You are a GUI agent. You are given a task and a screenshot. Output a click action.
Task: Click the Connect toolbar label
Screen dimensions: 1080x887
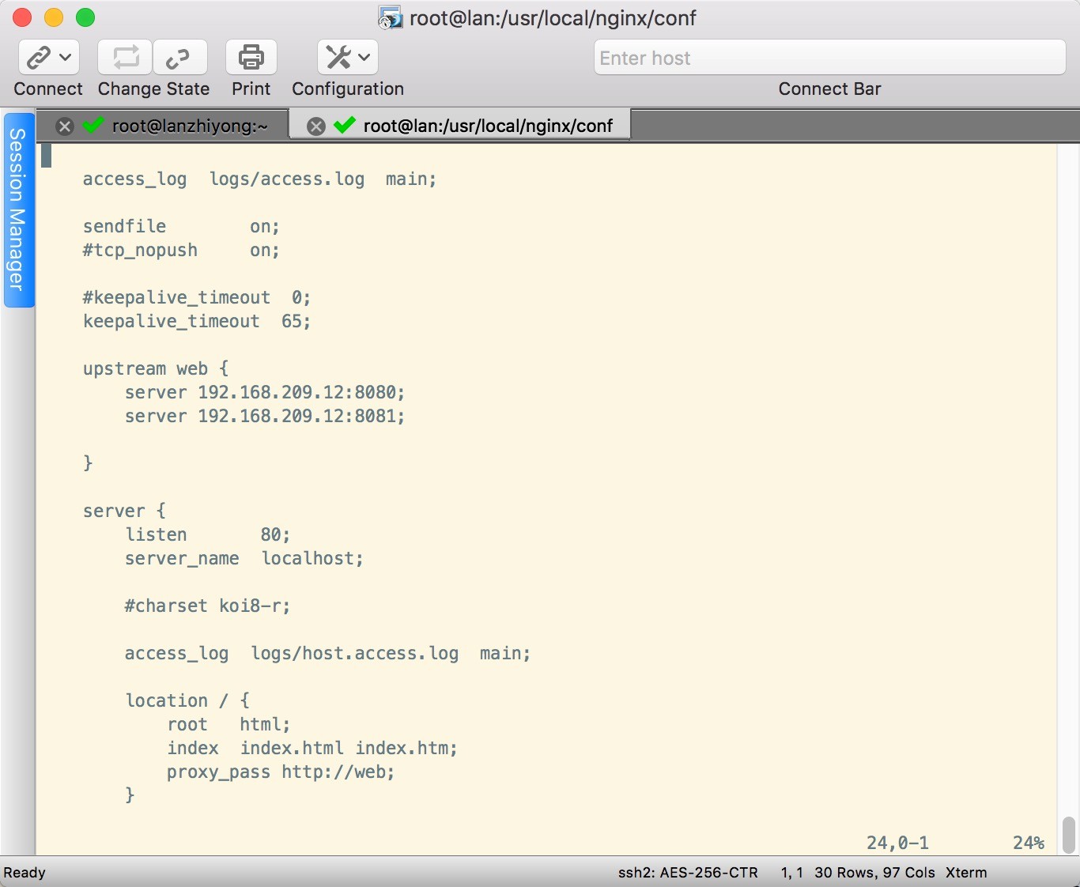coord(48,89)
